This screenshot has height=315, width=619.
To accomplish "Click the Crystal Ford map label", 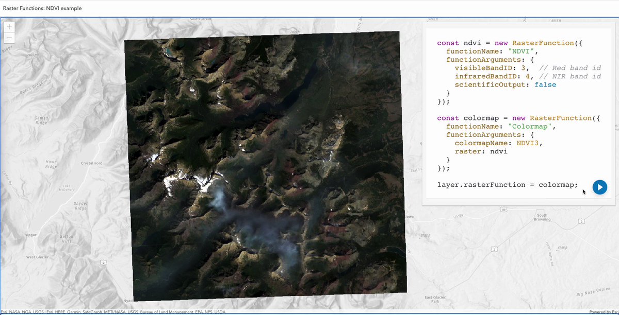I will click(x=91, y=163).
